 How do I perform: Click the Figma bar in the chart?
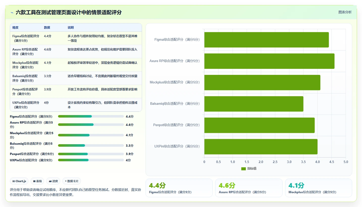[266, 40]
